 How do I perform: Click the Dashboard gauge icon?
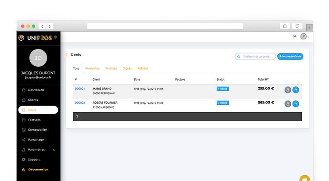pos(24,90)
